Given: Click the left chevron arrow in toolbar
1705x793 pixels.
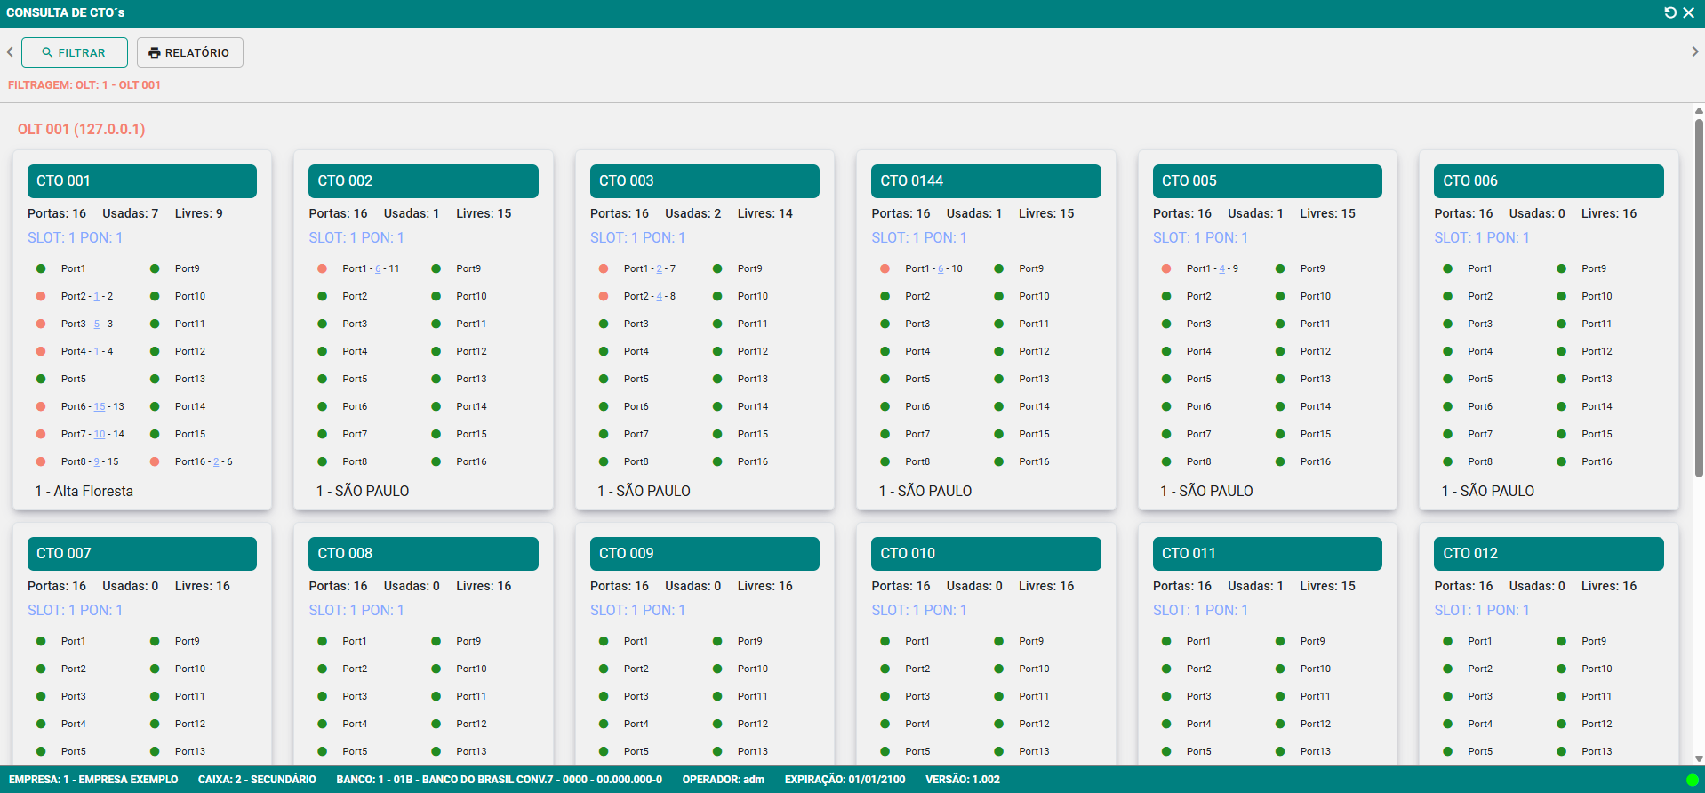Looking at the screenshot, I should pos(10,52).
